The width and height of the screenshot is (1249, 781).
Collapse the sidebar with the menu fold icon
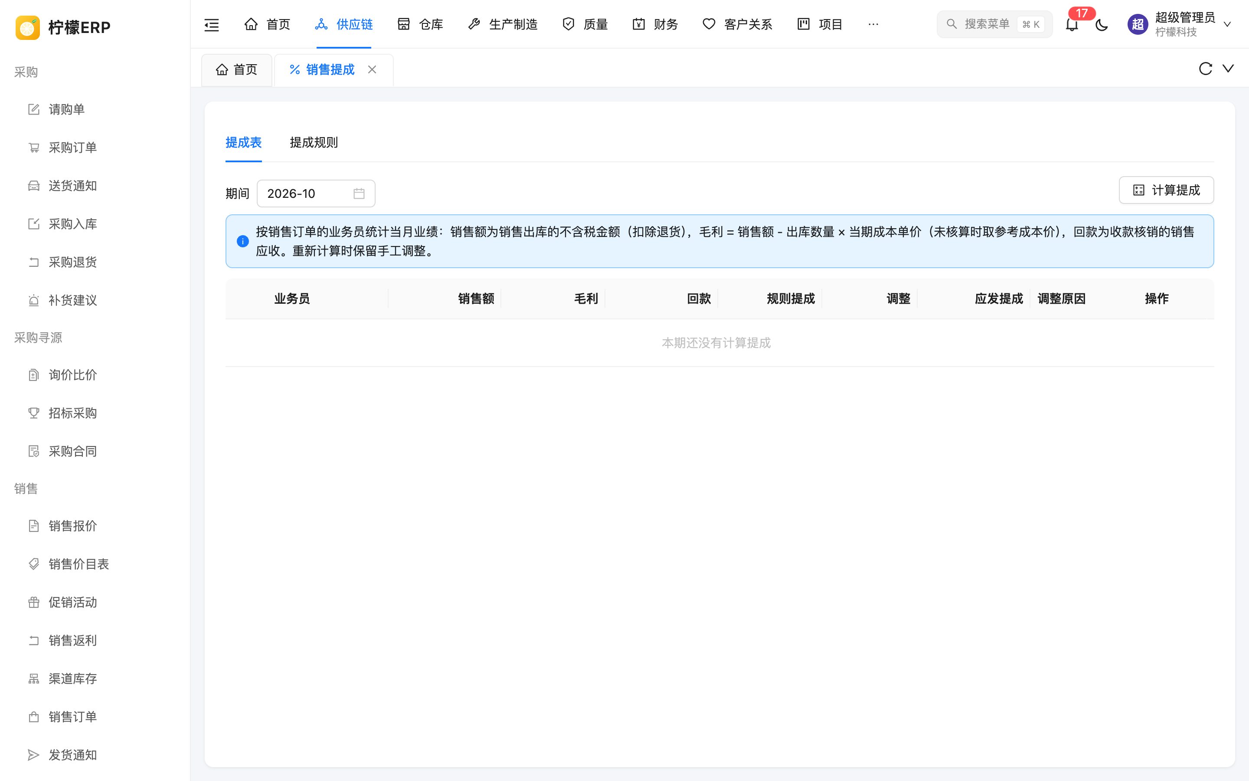click(212, 24)
